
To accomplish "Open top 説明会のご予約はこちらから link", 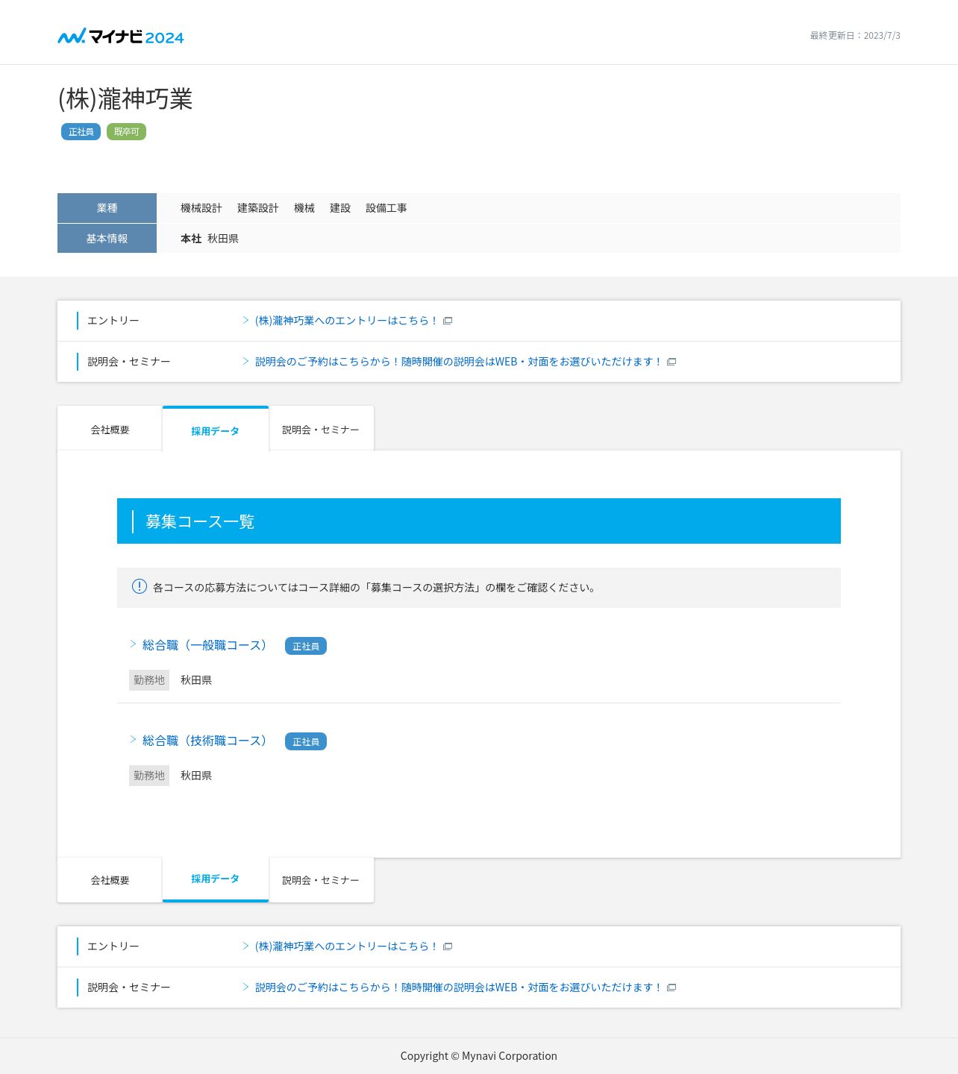I will click(x=458, y=362).
